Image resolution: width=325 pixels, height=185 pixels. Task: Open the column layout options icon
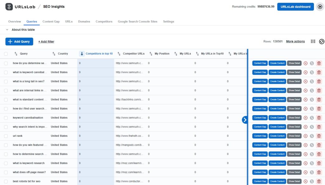313,41
